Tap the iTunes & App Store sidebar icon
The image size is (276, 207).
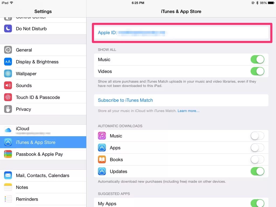8,142
